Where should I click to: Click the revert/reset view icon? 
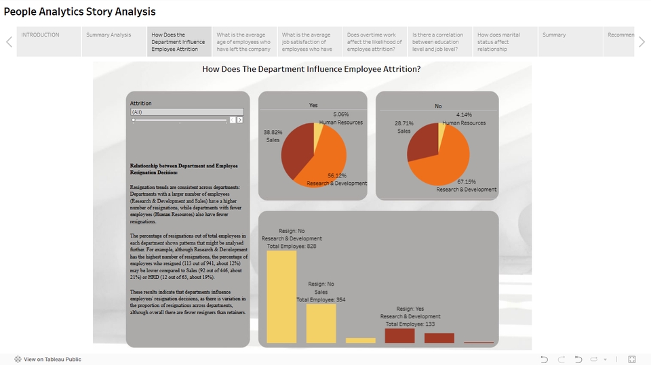click(578, 359)
